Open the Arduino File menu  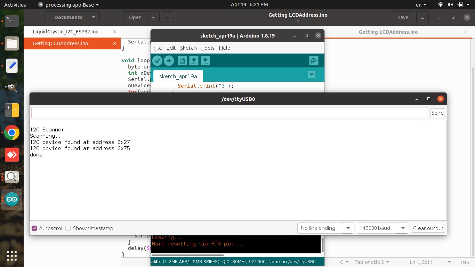158,48
